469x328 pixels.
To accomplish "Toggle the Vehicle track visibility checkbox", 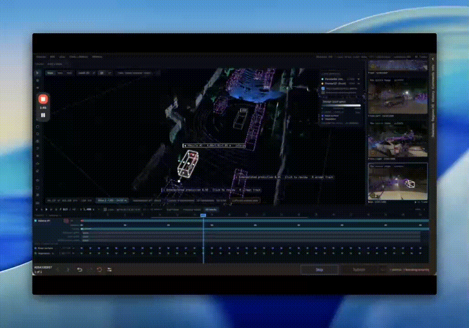I will coord(35,221).
